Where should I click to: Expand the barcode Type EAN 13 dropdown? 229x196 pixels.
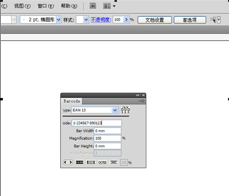tap(115, 110)
